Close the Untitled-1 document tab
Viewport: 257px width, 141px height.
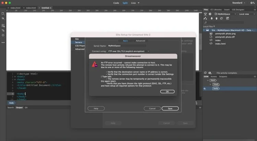click(x=39, y=8)
